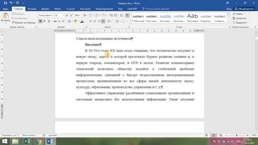Align text right

coord(99,21)
